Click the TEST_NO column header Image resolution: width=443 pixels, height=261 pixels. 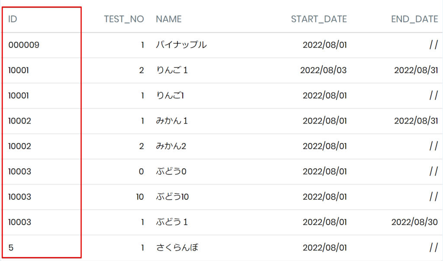[x=124, y=19]
